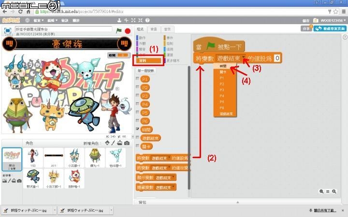Viewport: 348px width, 217px height.
Task: Select the shrink sprite tool
Action: 140,20
